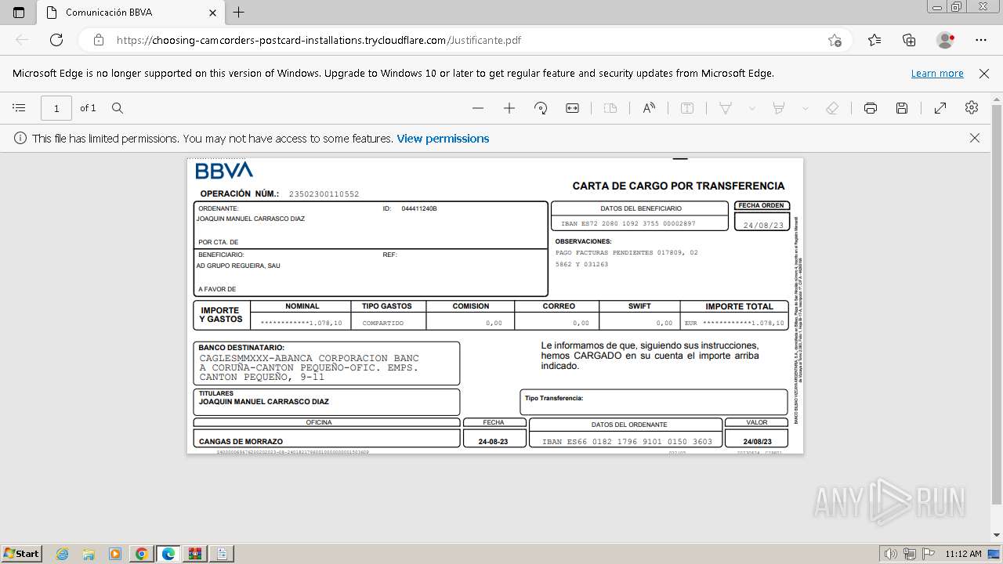The image size is (1003, 564).
Task: Open the user profile menu
Action: 946,40
